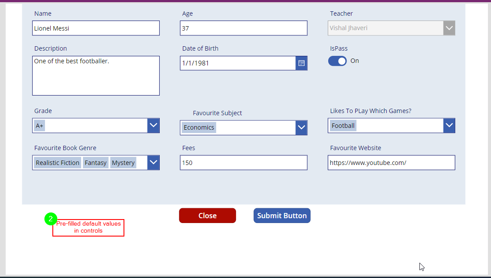Select the Mystery genre tag
Screen dimensions: 491x278
click(124, 163)
